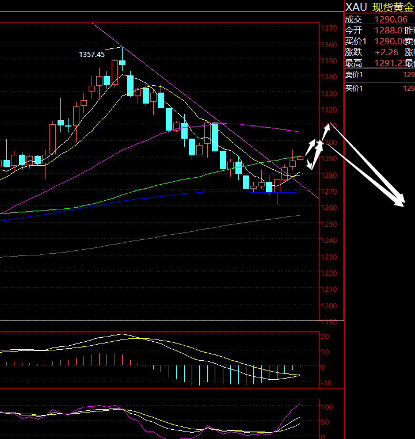The image size is (415, 439).
Task: Click the 1240 price axis label
Action: click(x=329, y=241)
